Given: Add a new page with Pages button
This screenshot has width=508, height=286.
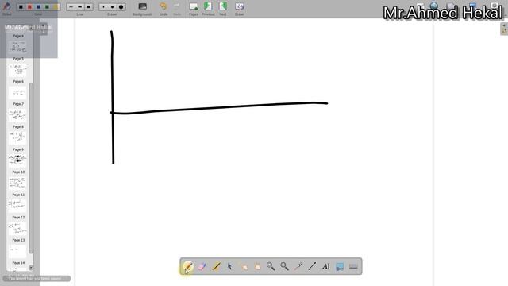Looking at the screenshot, I should 194,9.
